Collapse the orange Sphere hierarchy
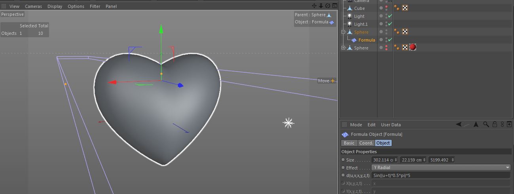 click(343, 32)
